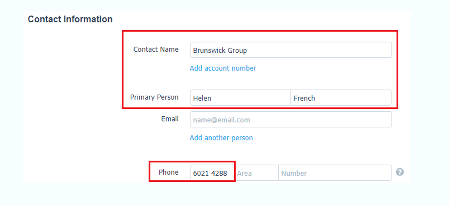The width and height of the screenshot is (449, 206).
Task: Click the Email label text
Action: coord(170,119)
